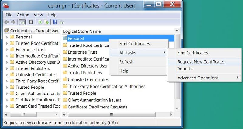
Task: Toggle the Show/Hide Console Tree icon
Action: pos(22,22)
